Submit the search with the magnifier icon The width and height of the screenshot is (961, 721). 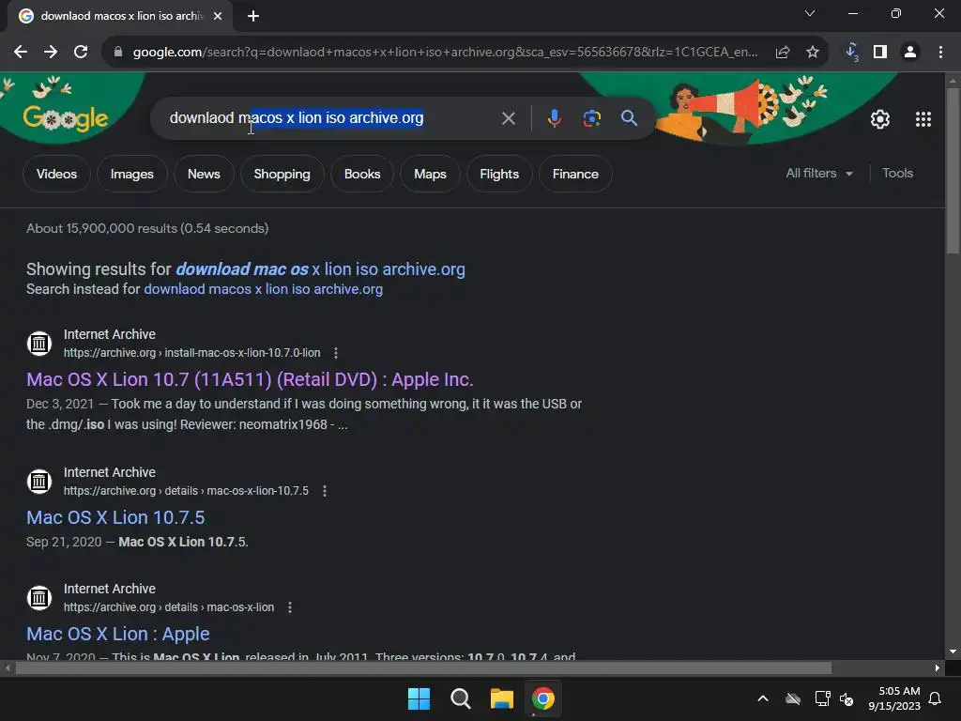[629, 118]
